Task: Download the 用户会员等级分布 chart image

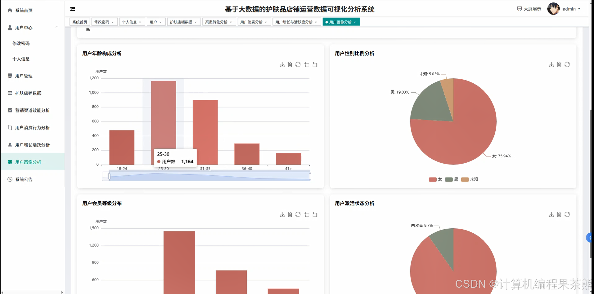Action: [282, 214]
